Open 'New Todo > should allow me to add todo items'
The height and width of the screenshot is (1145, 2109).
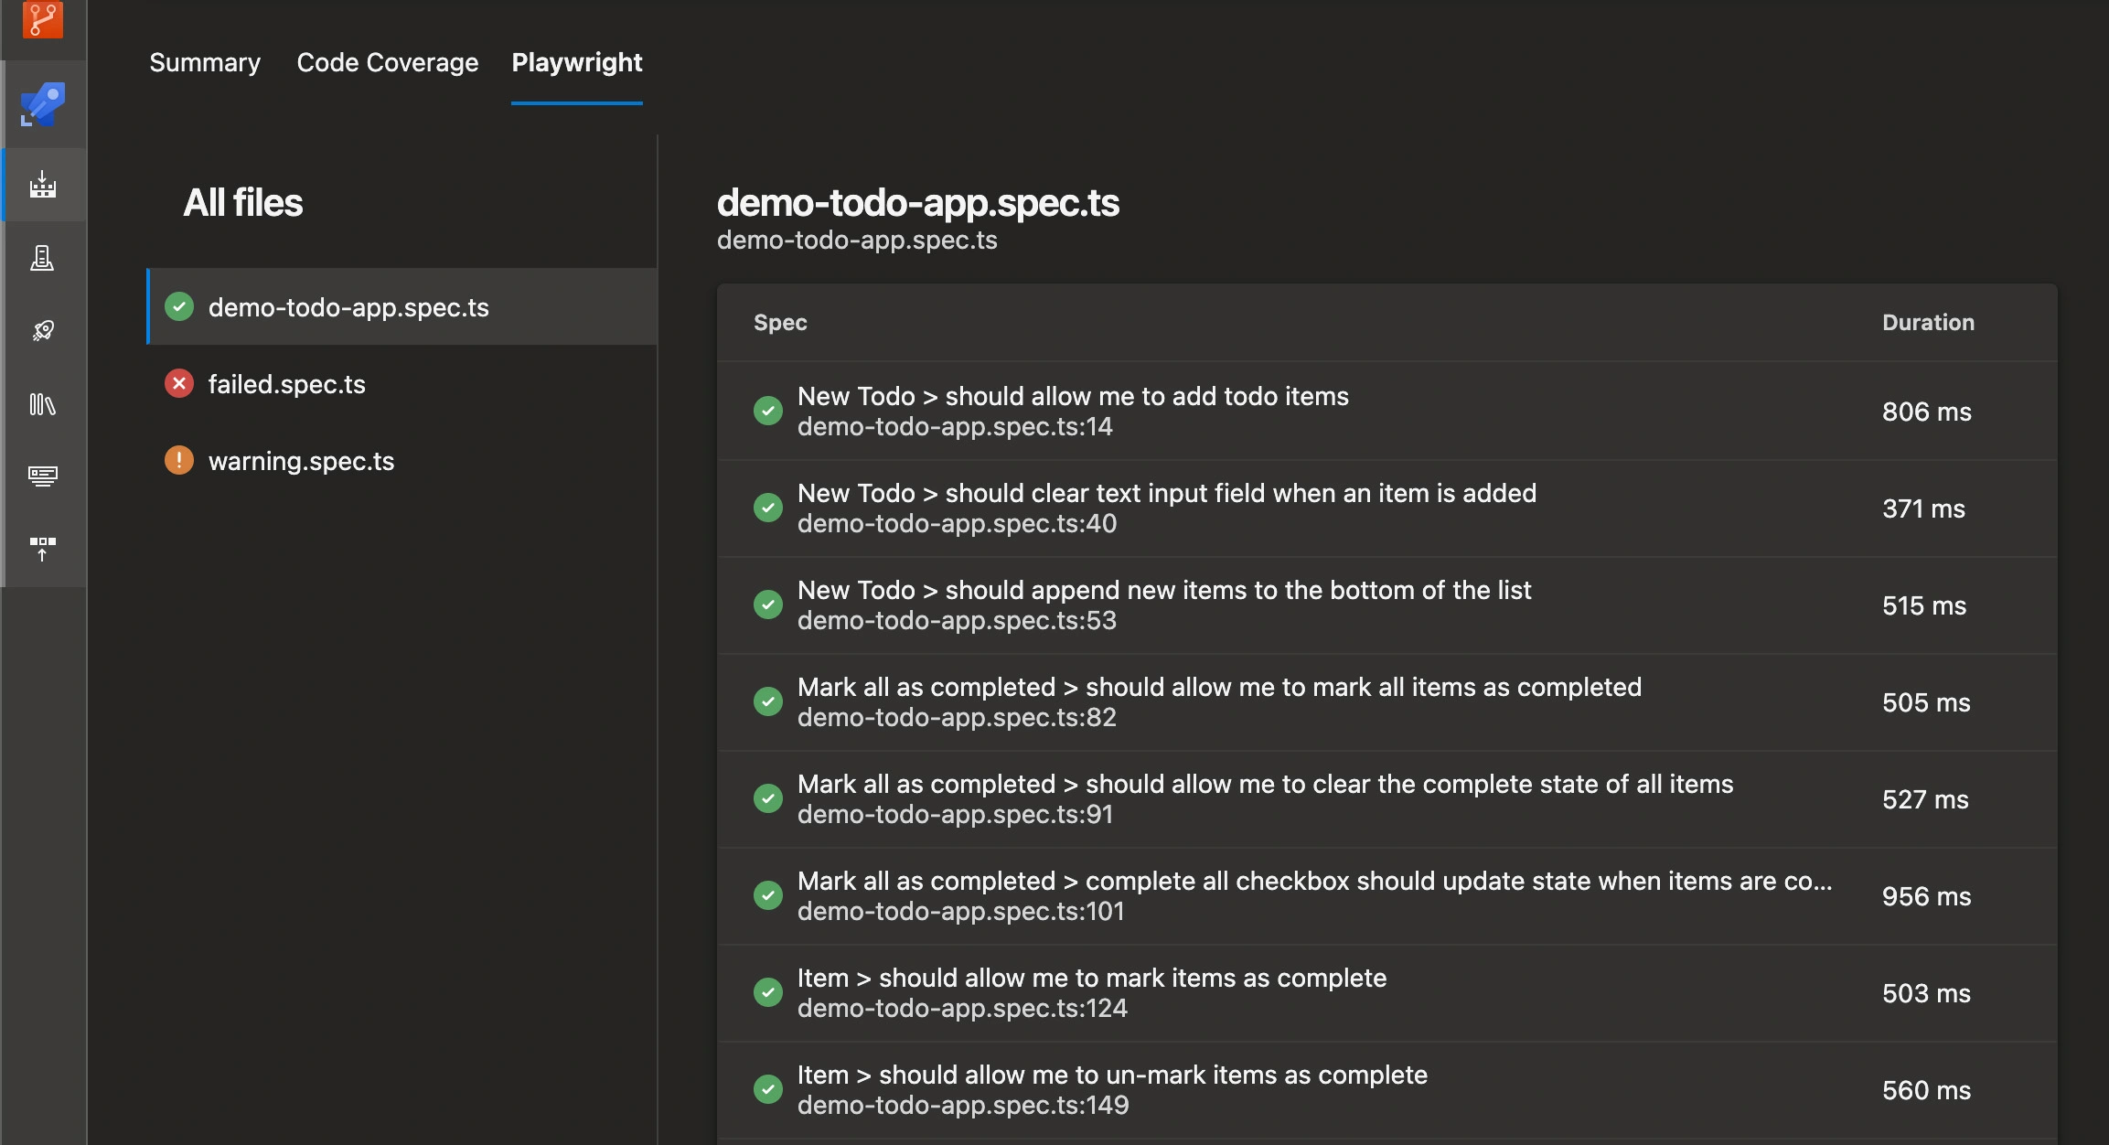[x=1073, y=396]
